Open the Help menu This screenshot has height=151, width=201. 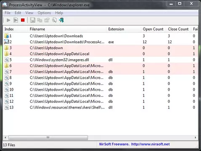[x=59, y=13]
